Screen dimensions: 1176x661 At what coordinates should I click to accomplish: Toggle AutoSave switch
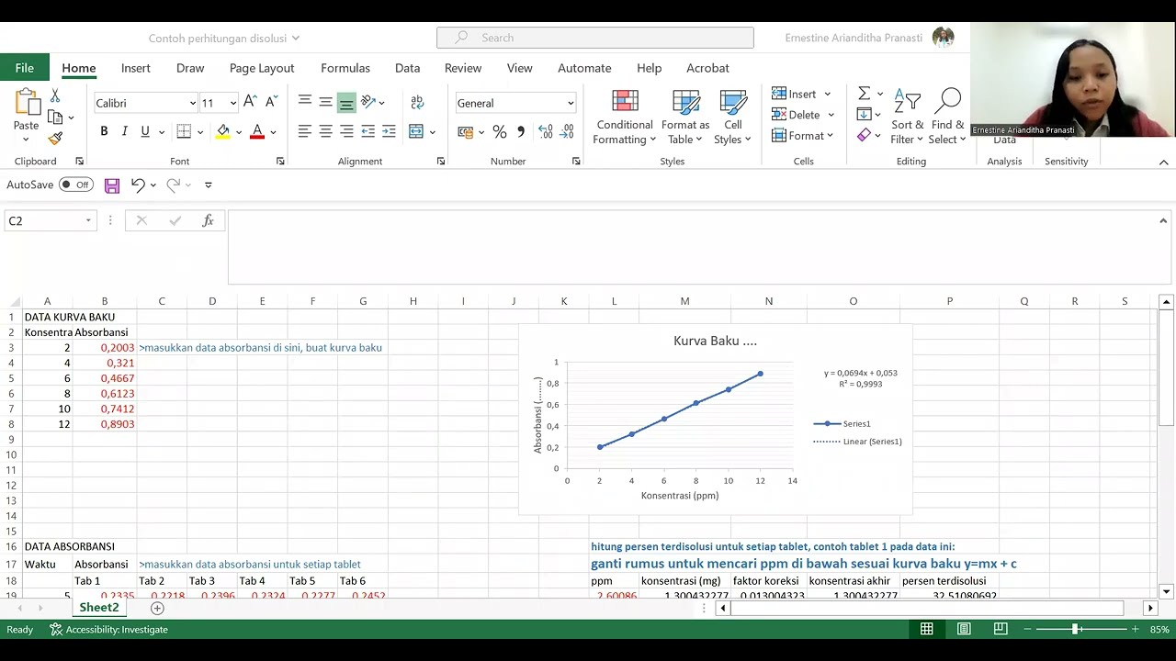[76, 185]
